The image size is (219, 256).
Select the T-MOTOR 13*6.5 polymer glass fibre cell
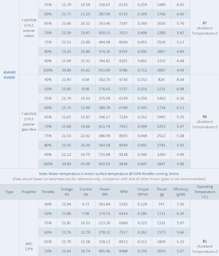(29, 122)
